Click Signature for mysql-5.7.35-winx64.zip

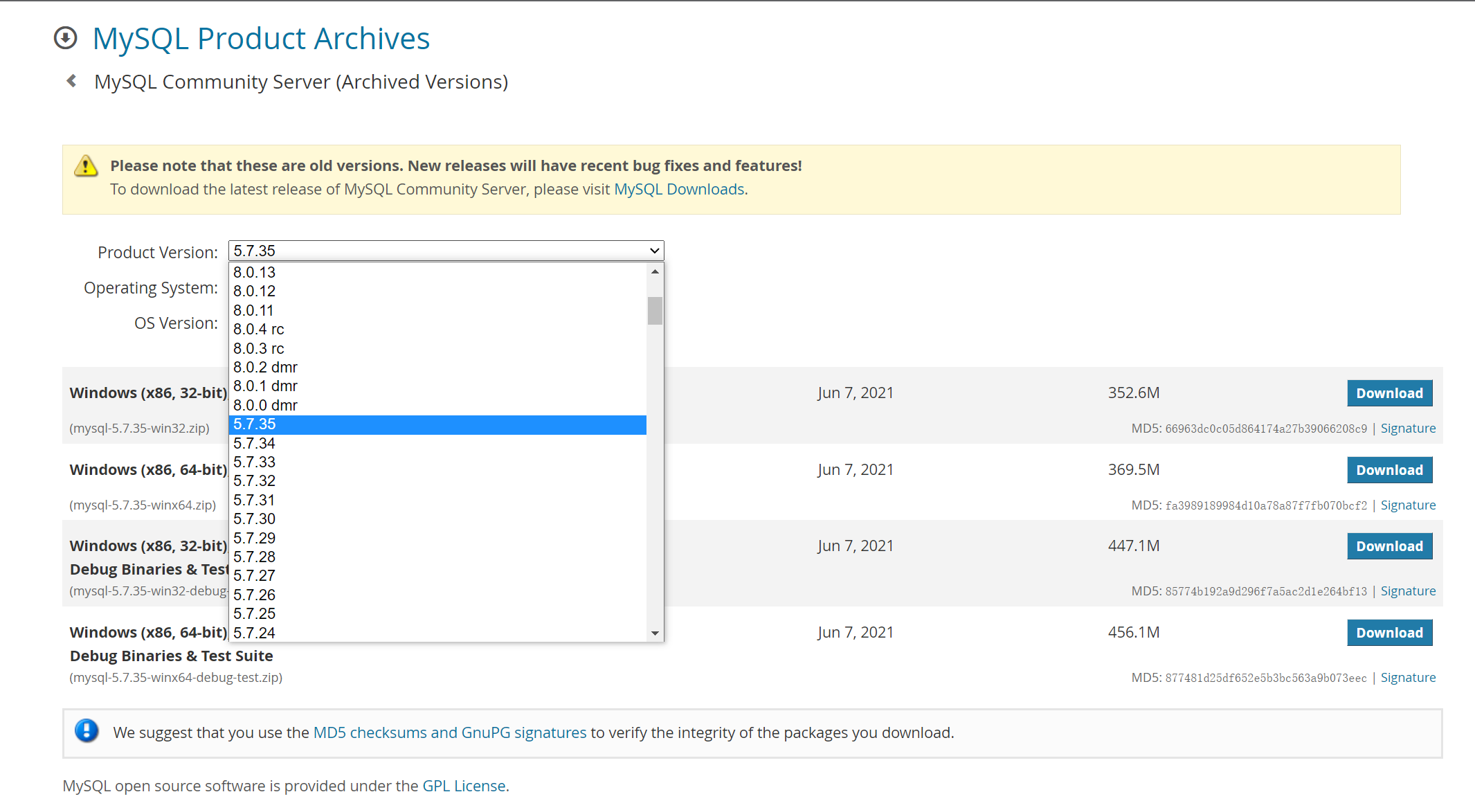coord(1408,505)
